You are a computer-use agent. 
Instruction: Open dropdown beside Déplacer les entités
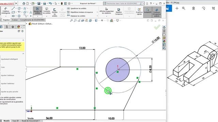point(97,16)
